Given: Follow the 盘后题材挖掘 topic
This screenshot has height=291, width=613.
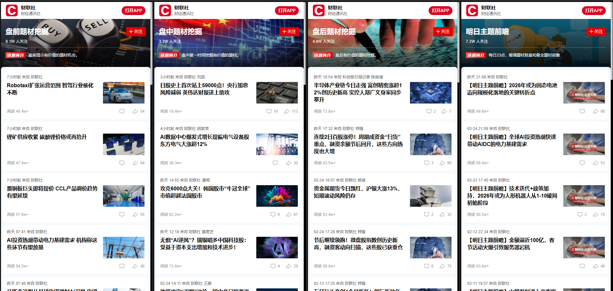Looking at the screenshot, I should click(443, 32).
